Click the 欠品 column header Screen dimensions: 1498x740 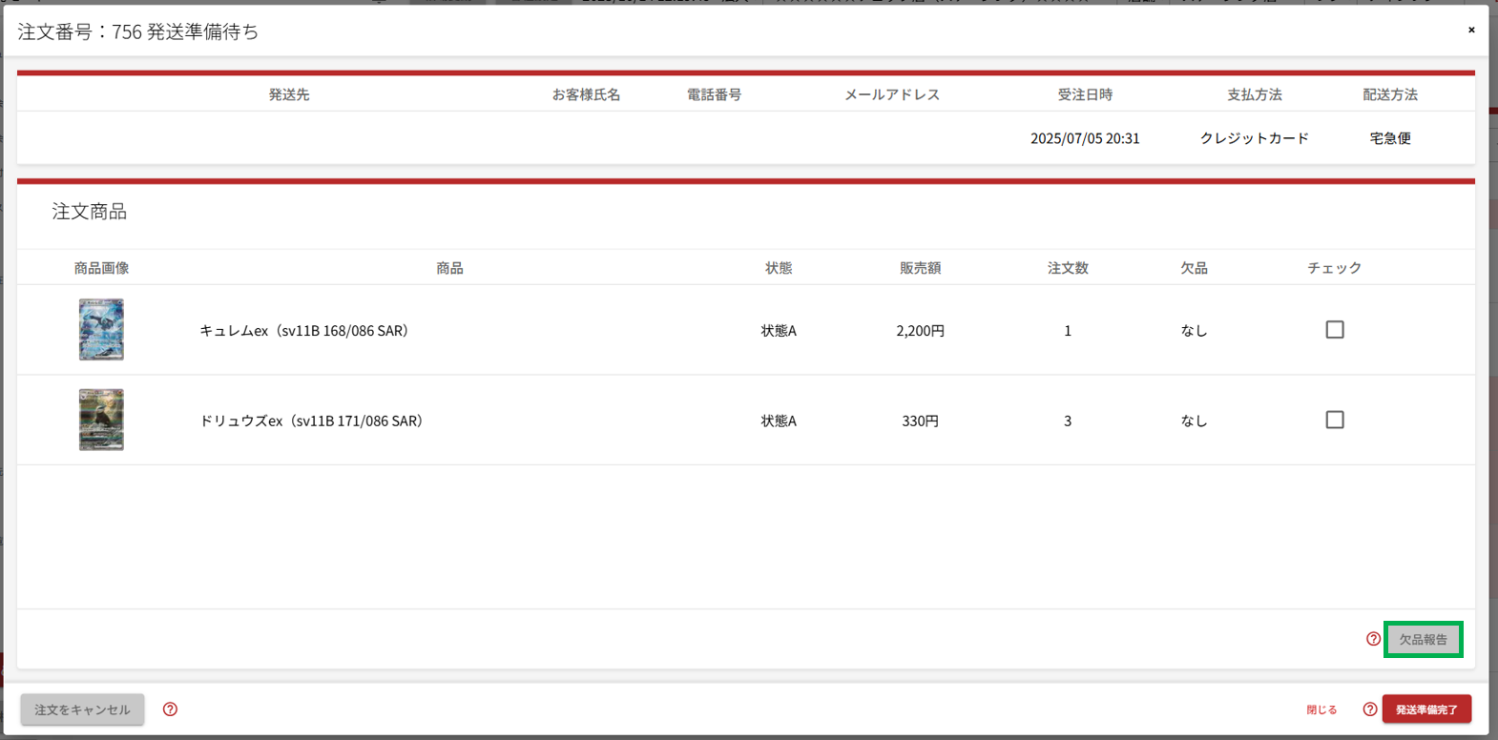click(x=1194, y=268)
